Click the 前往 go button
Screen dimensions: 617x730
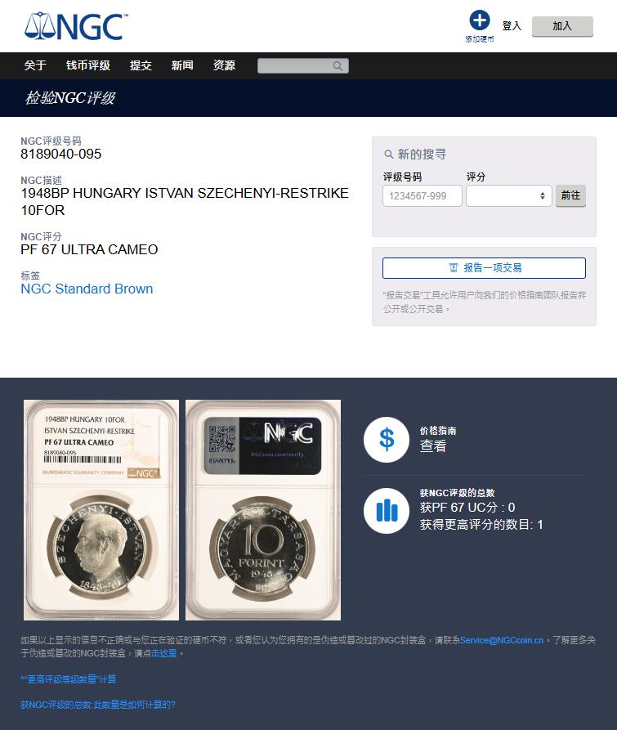[570, 195]
